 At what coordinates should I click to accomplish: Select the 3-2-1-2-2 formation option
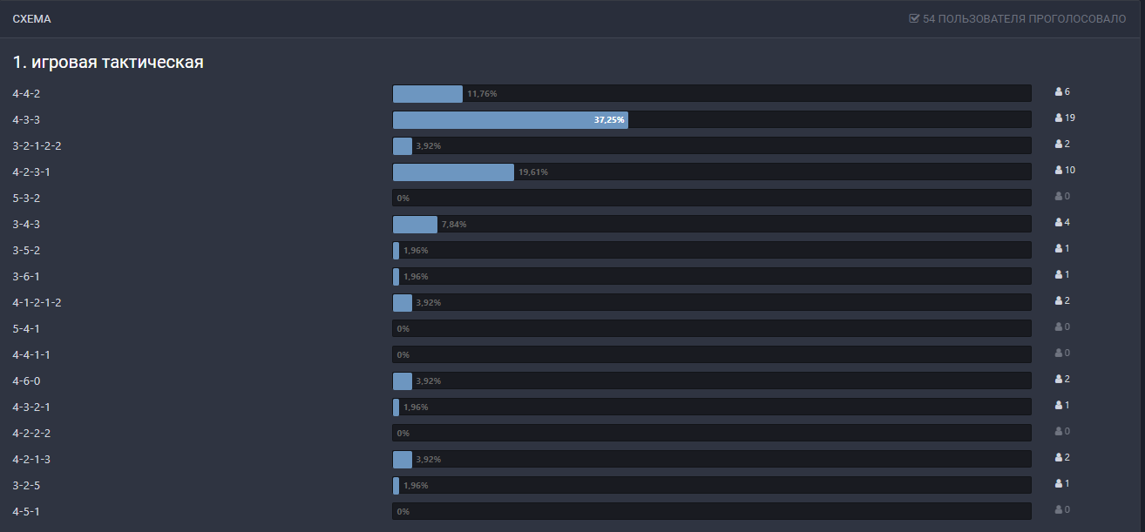point(37,145)
